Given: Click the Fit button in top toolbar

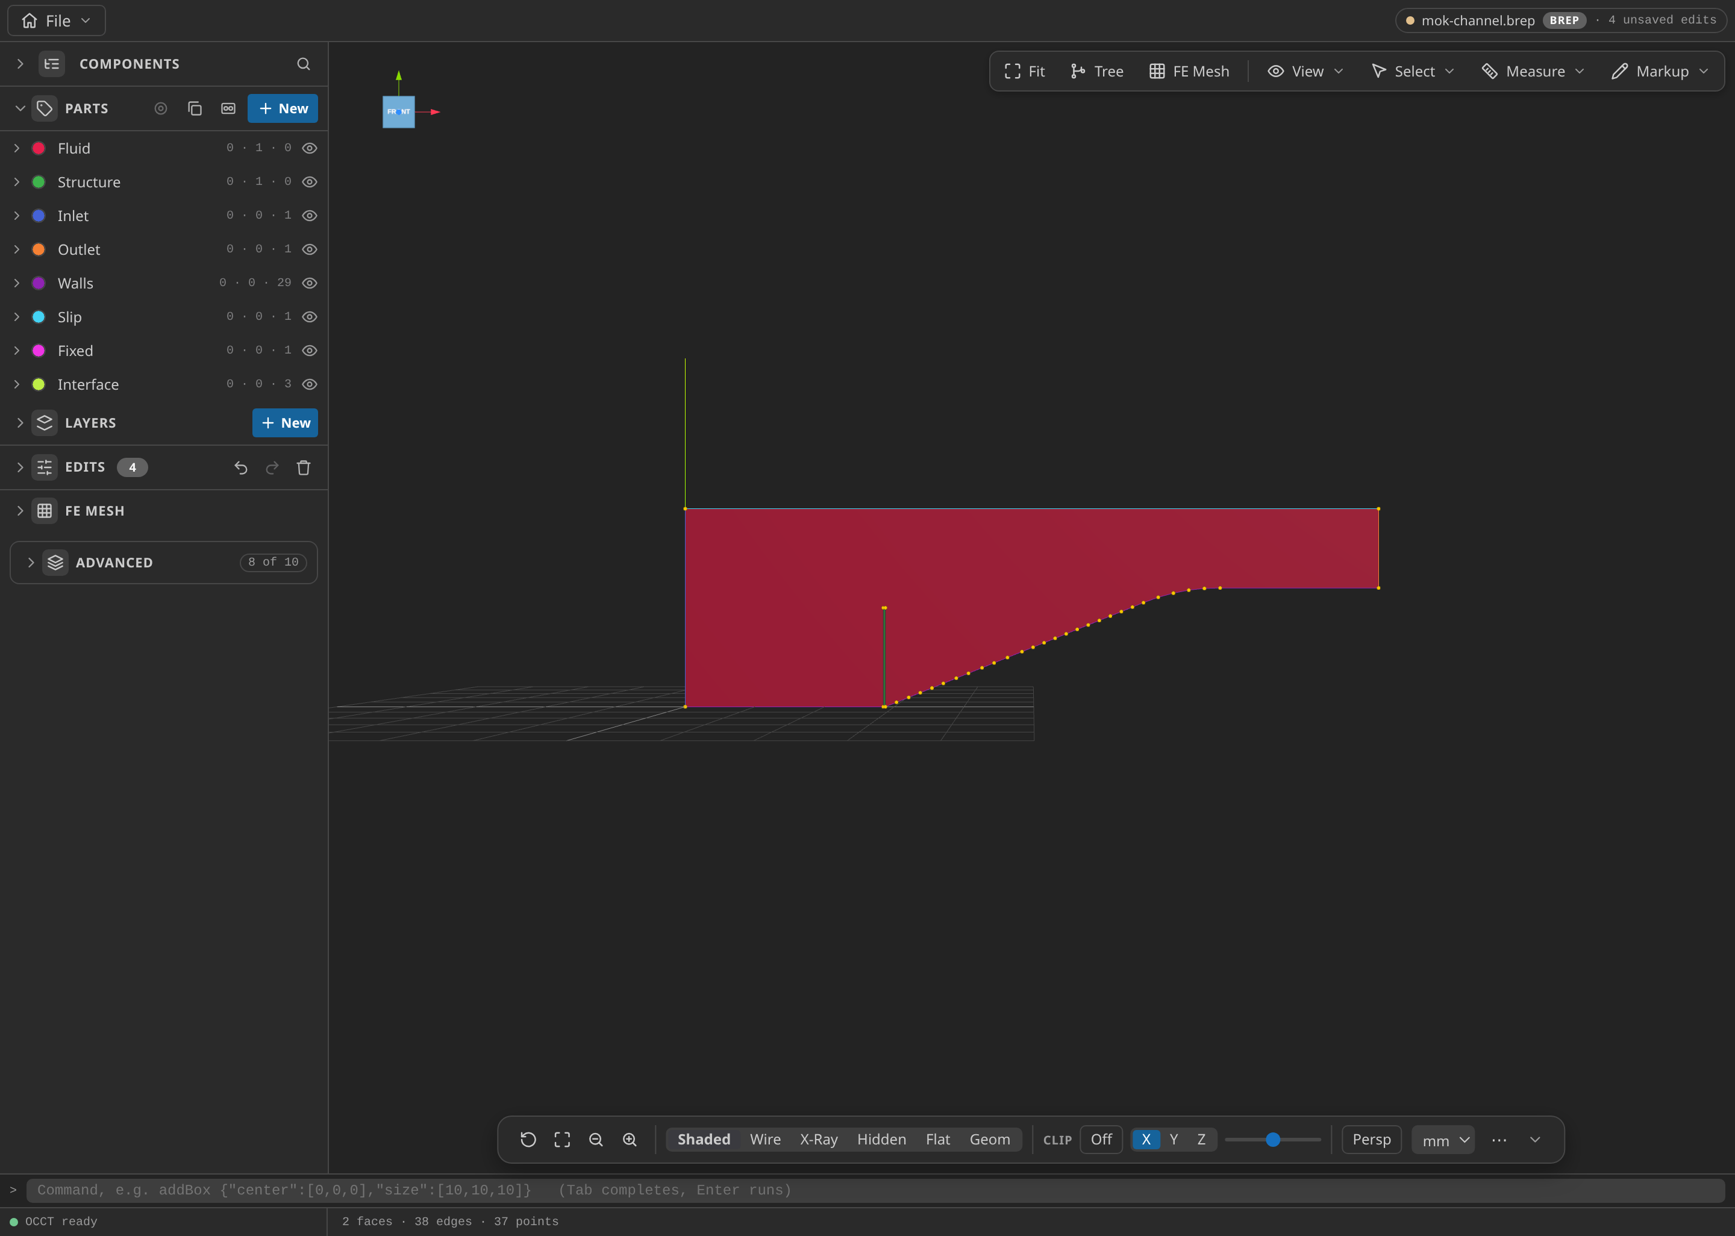Looking at the screenshot, I should click(x=1024, y=72).
